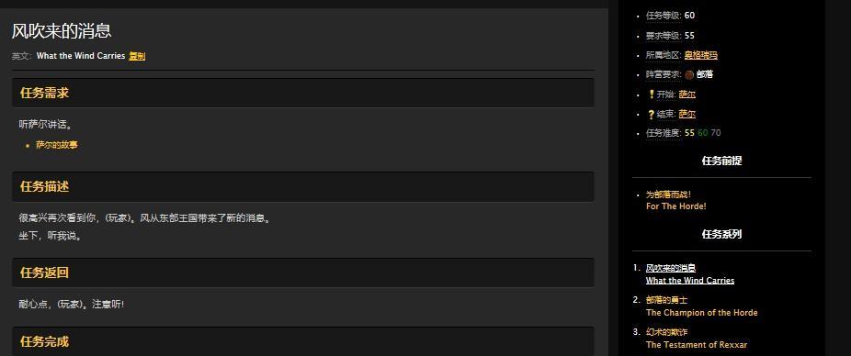This screenshot has height=356, width=851.
Task: Click the Horde faction emblem icon
Action: click(689, 74)
